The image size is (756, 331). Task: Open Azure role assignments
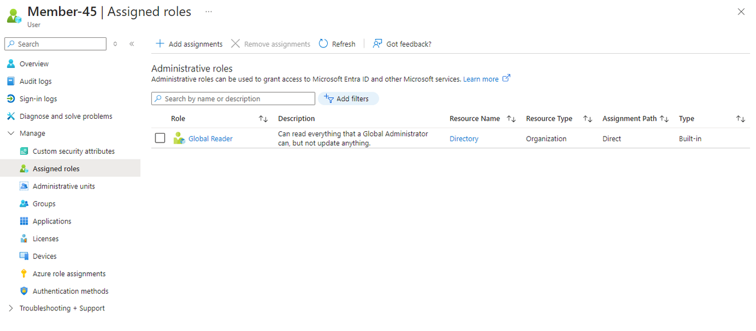pos(69,274)
